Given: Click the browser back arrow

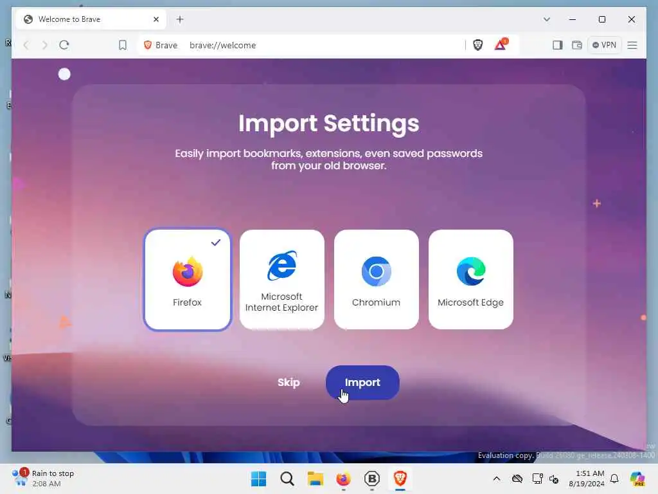Looking at the screenshot, I should [x=26, y=45].
